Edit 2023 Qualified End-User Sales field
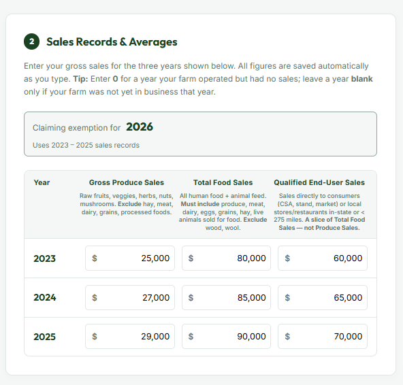 click(x=323, y=258)
